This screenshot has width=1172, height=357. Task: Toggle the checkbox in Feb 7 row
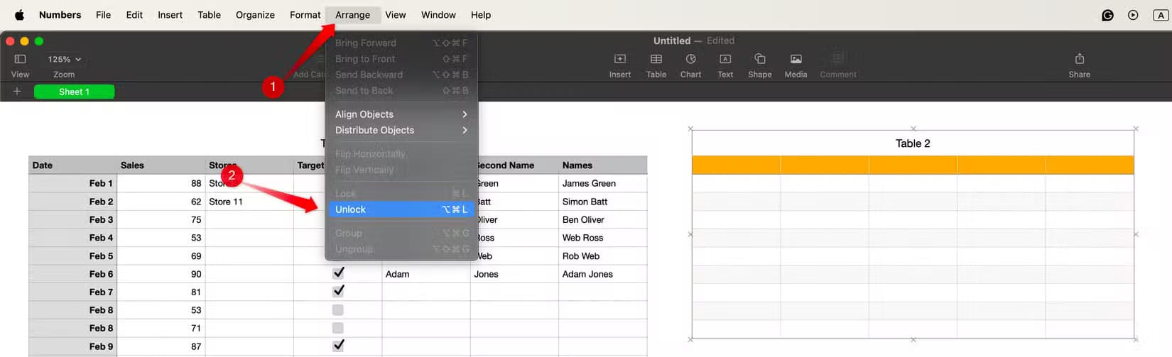(x=339, y=291)
